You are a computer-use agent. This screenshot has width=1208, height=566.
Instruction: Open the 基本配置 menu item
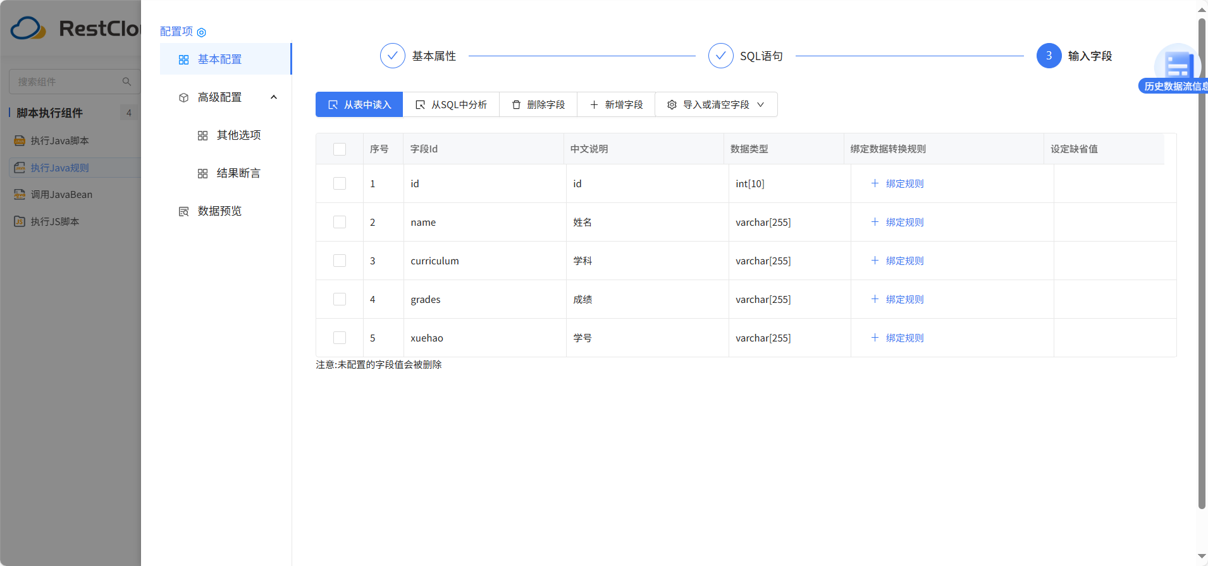(219, 59)
